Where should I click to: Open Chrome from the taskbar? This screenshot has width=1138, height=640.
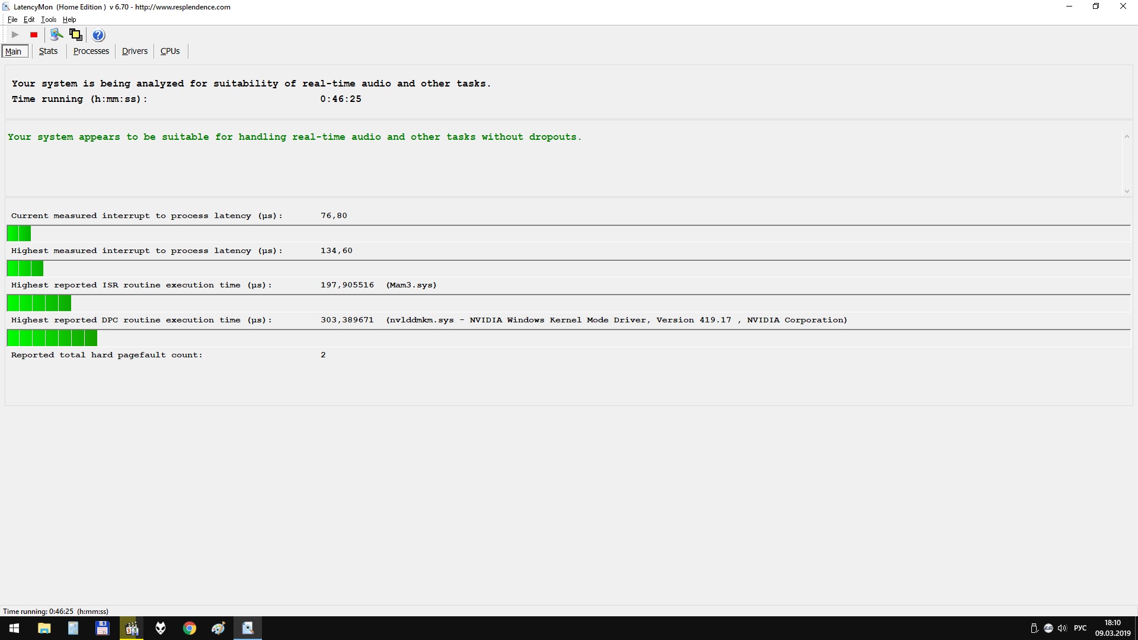(190, 628)
